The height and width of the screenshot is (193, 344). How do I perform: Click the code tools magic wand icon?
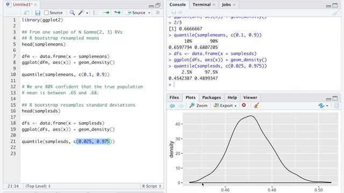(x=81, y=13)
